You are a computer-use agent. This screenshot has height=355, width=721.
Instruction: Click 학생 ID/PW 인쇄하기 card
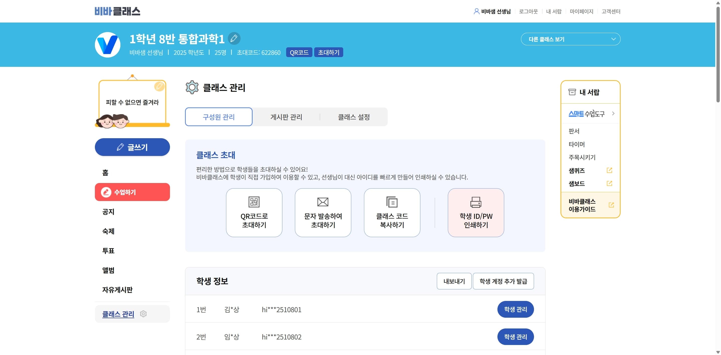tap(476, 213)
